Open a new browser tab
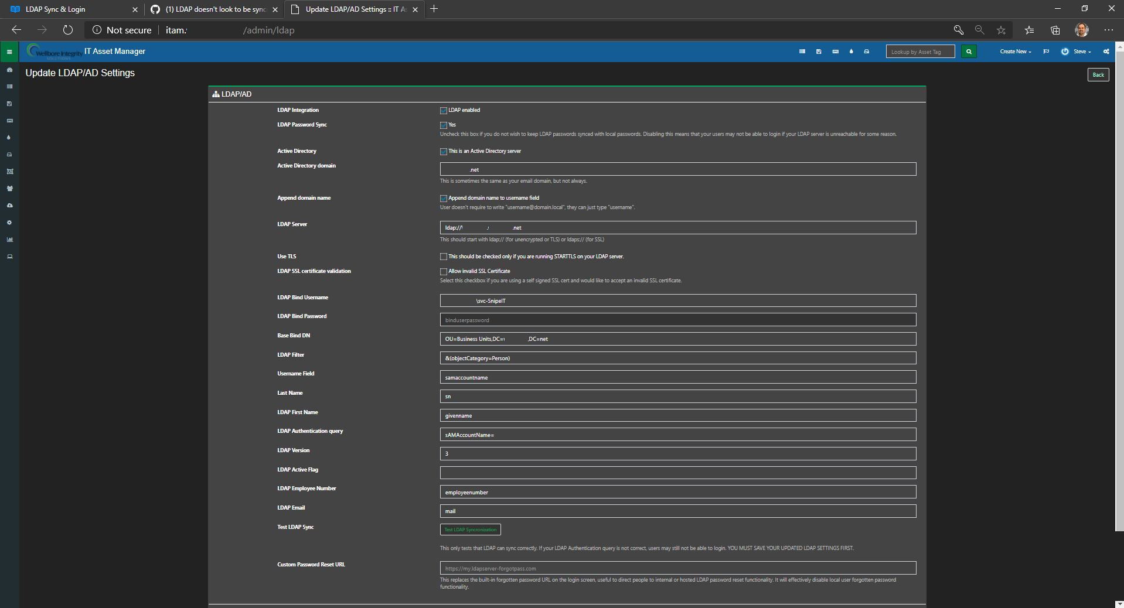Viewport: 1124px width, 608px height. click(434, 9)
